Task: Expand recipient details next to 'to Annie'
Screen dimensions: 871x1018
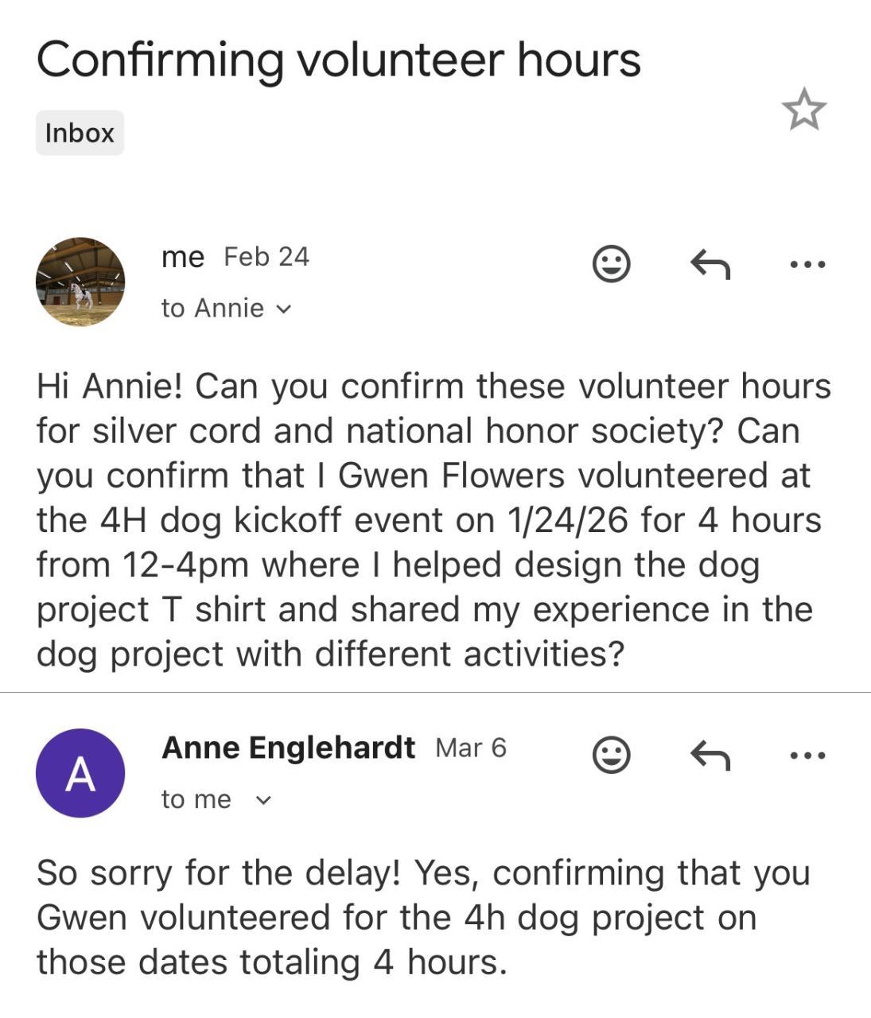Action: pos(283,309)
